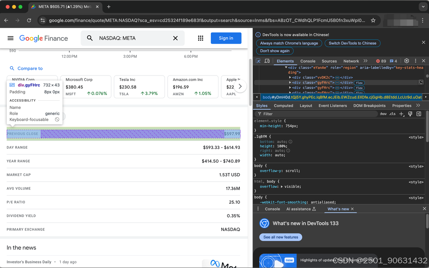
Task: Click Always match Chrome's language button
Action: (x=289, y=43)
